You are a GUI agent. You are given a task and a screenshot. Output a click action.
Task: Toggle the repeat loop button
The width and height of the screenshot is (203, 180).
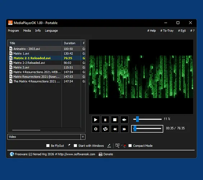tap(105, 129)
